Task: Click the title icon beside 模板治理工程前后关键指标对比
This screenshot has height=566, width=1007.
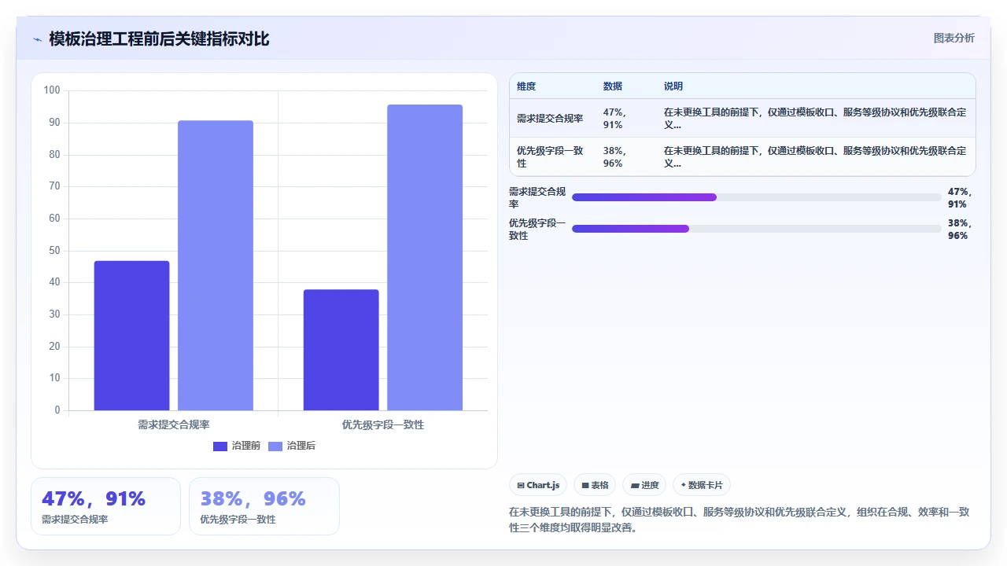Action: [38, 39]
